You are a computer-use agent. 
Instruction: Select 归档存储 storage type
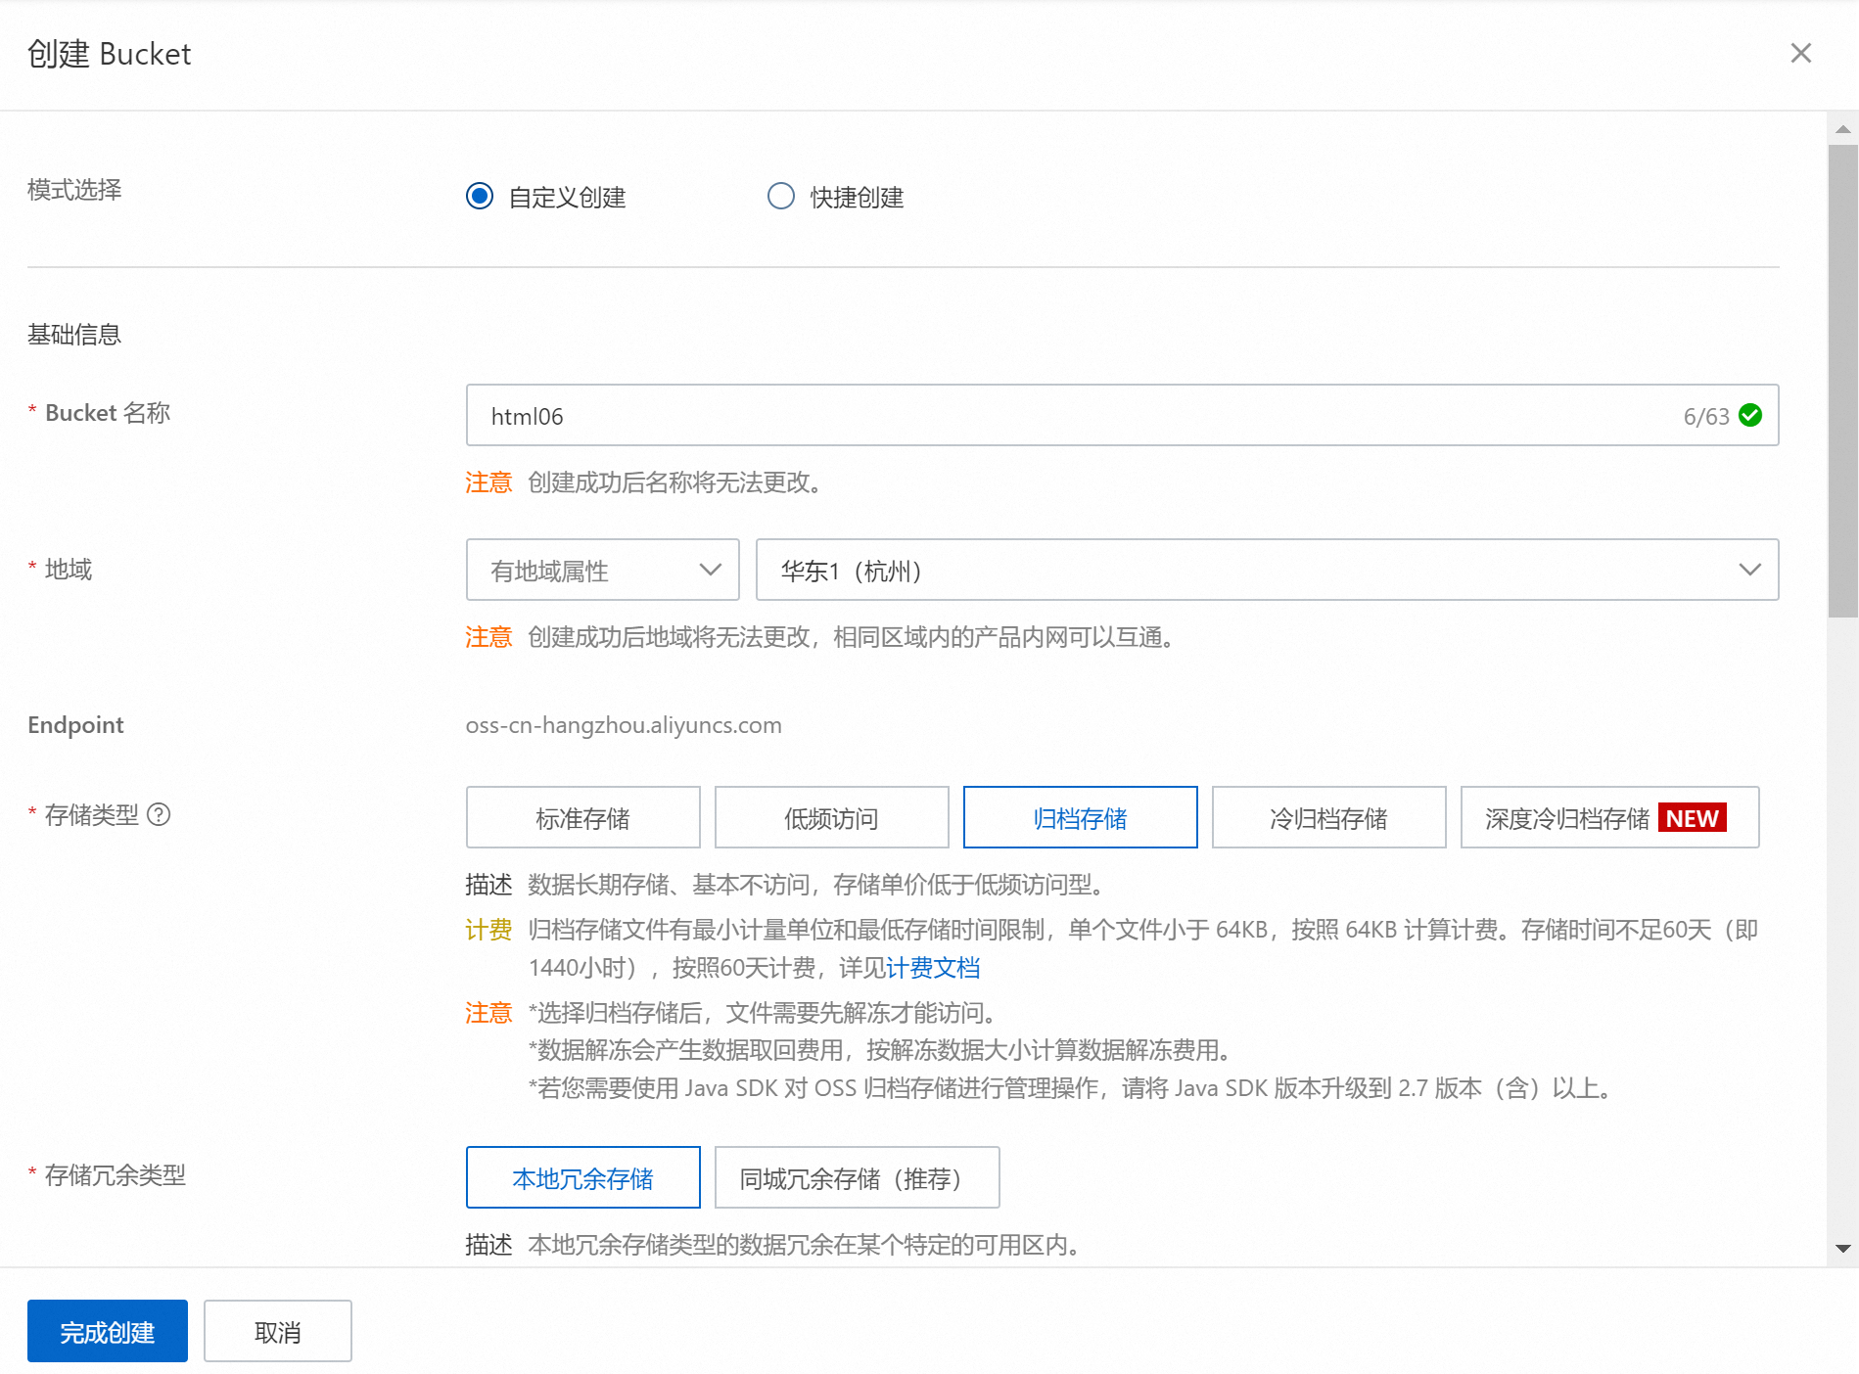pyautogui.click(x=1080, y=817)
